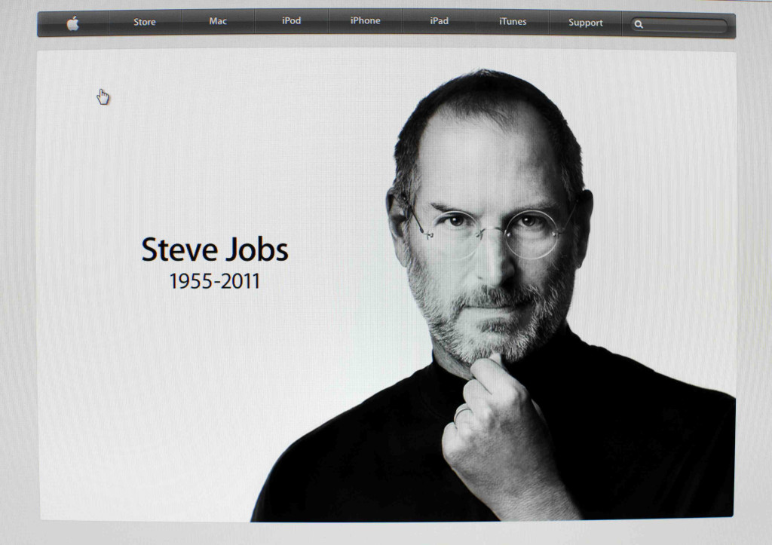Click the search magnifier icon
Screen dimensions: 772x545
639,24
